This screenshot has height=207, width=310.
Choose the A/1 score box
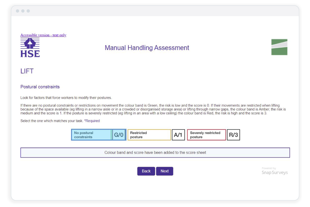coord(178,135)
